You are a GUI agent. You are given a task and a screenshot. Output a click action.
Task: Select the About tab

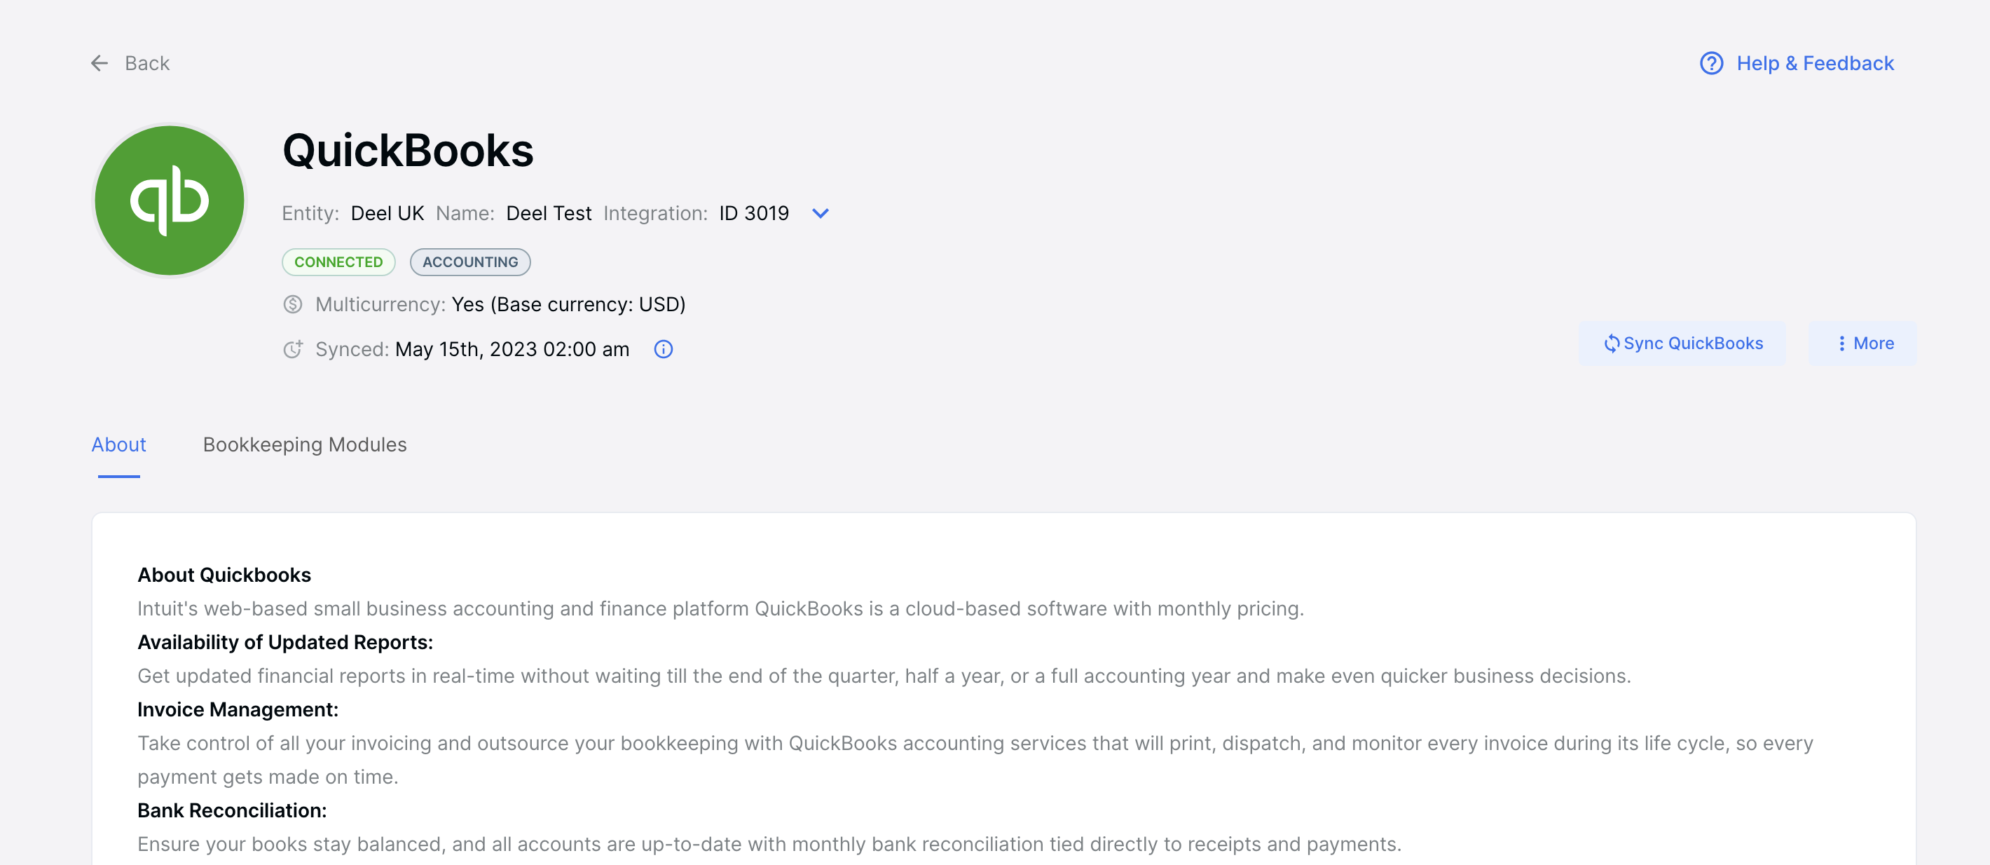pos(119,444)
